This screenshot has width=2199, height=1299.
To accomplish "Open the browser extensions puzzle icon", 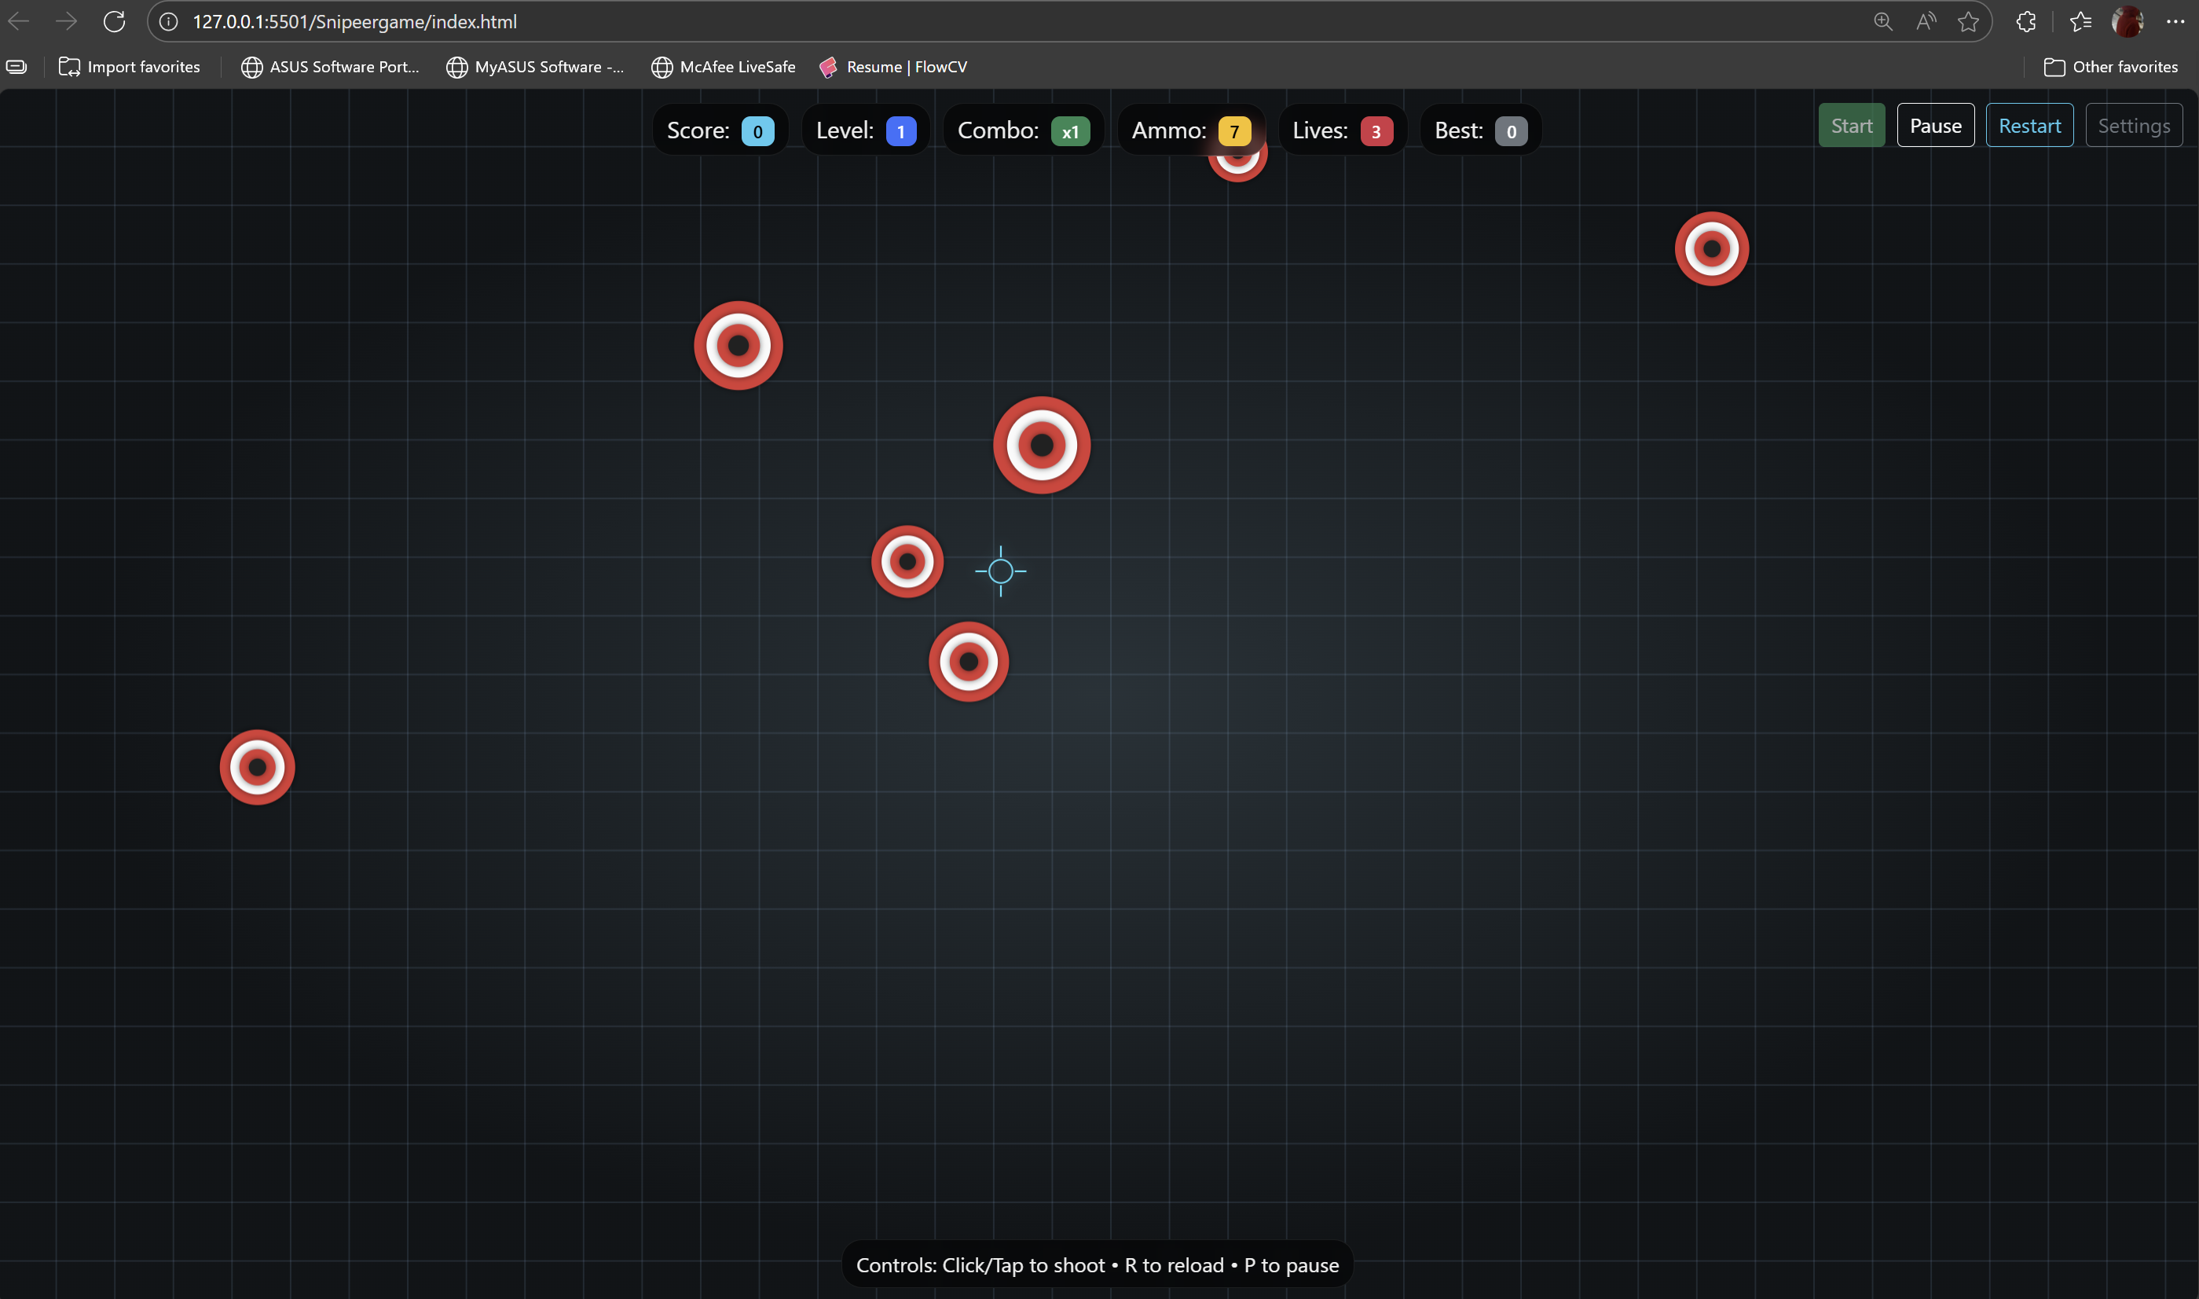I will (x=2025, y=21).
